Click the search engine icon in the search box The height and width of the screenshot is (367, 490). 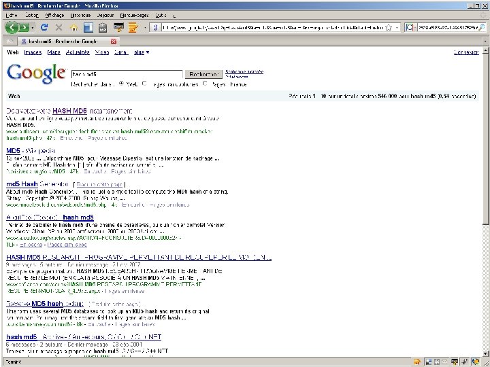coord(410,27)
